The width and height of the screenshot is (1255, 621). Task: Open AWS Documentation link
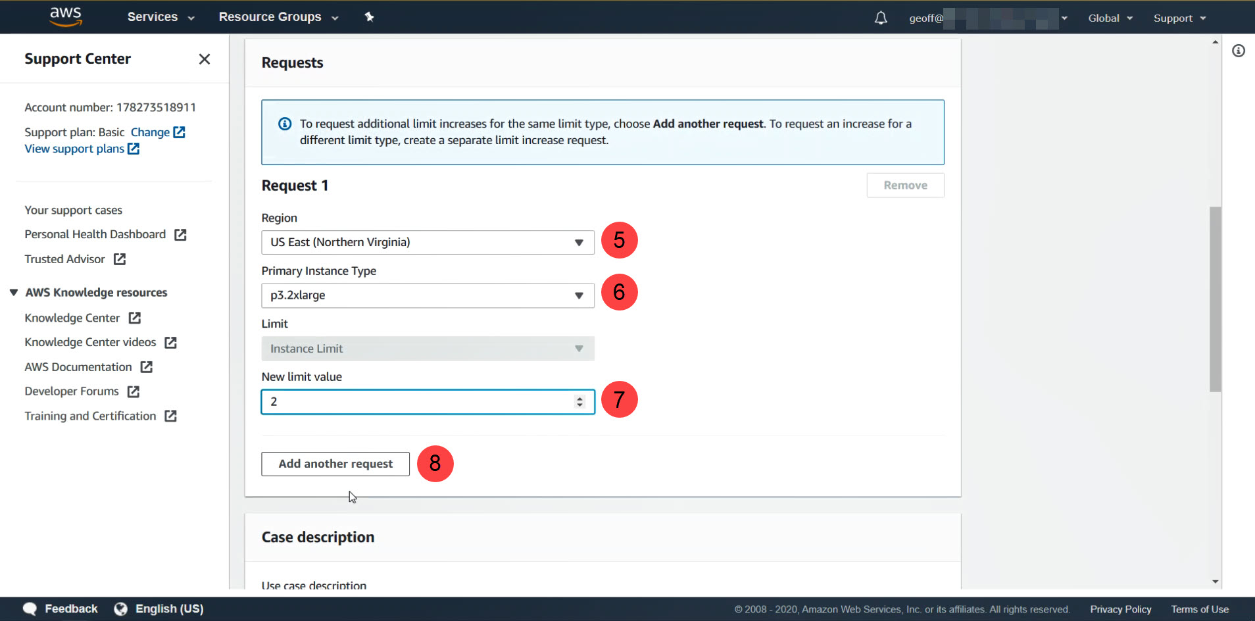78,367
